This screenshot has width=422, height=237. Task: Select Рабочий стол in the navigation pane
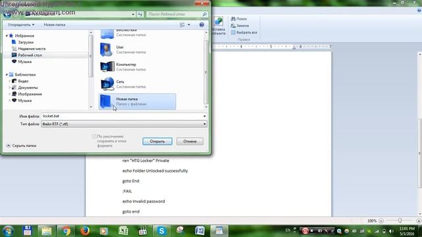(30, 55)
